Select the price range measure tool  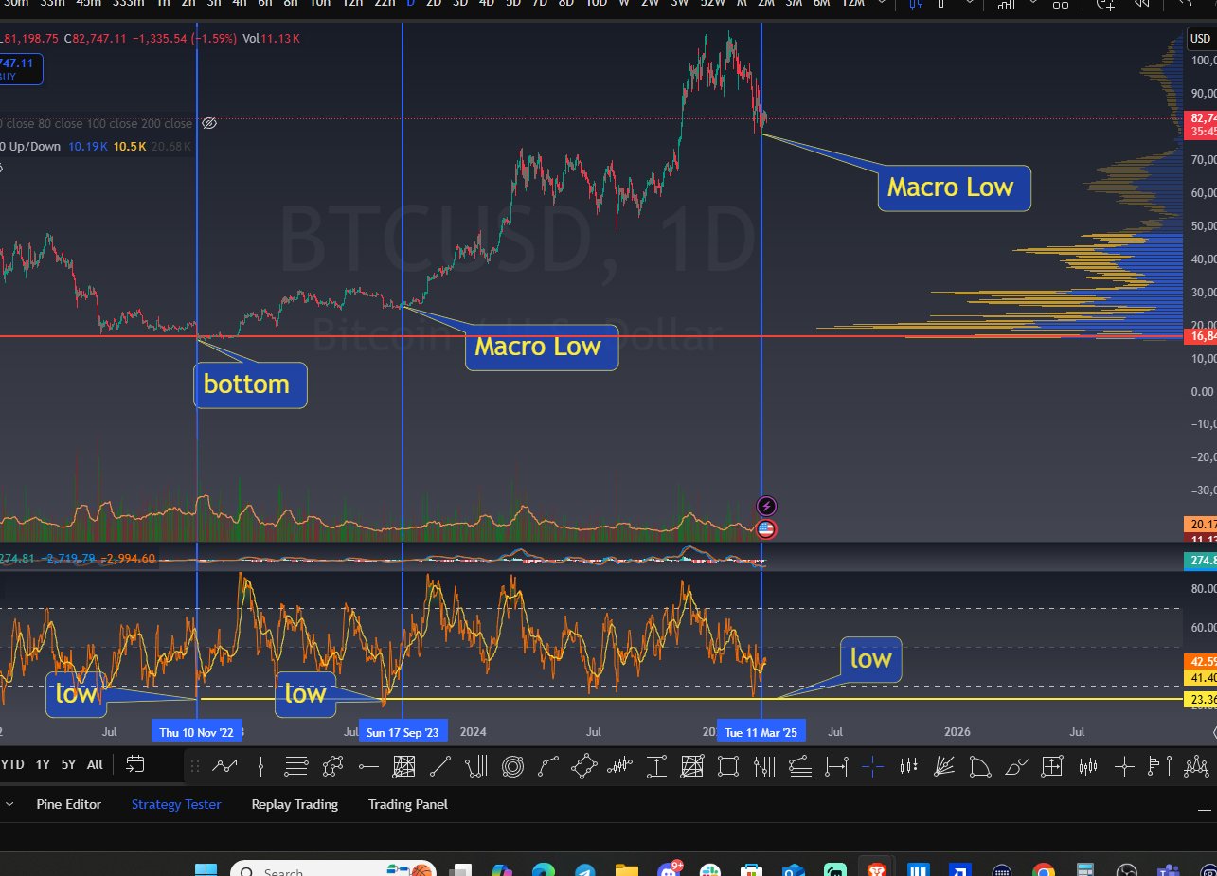point(656,766)
